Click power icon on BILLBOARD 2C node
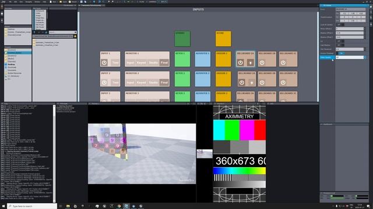This screenshot has height=209, width=373. tap(283, 82)
